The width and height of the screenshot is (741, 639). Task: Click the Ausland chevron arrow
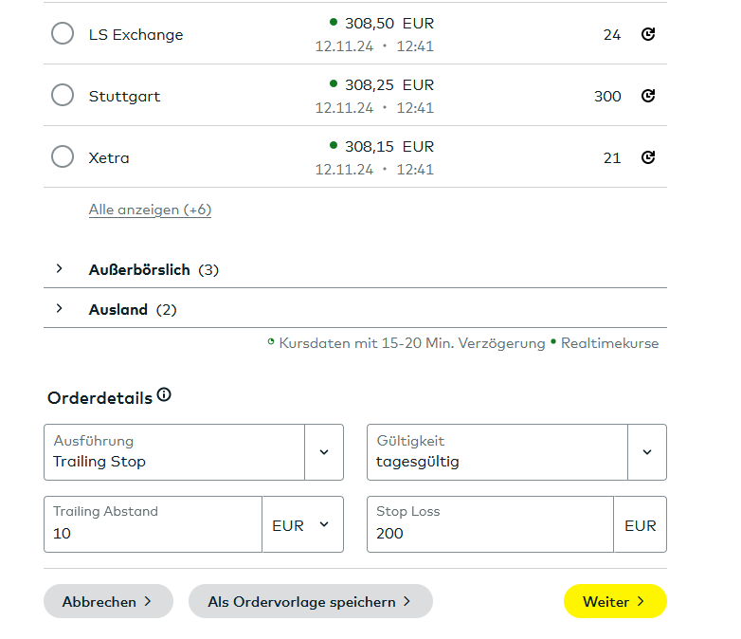coord(59,309)
